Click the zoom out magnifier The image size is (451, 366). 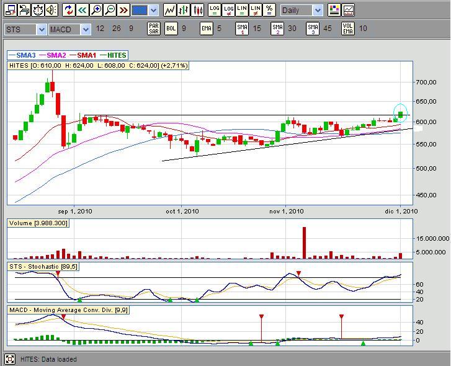110,11
